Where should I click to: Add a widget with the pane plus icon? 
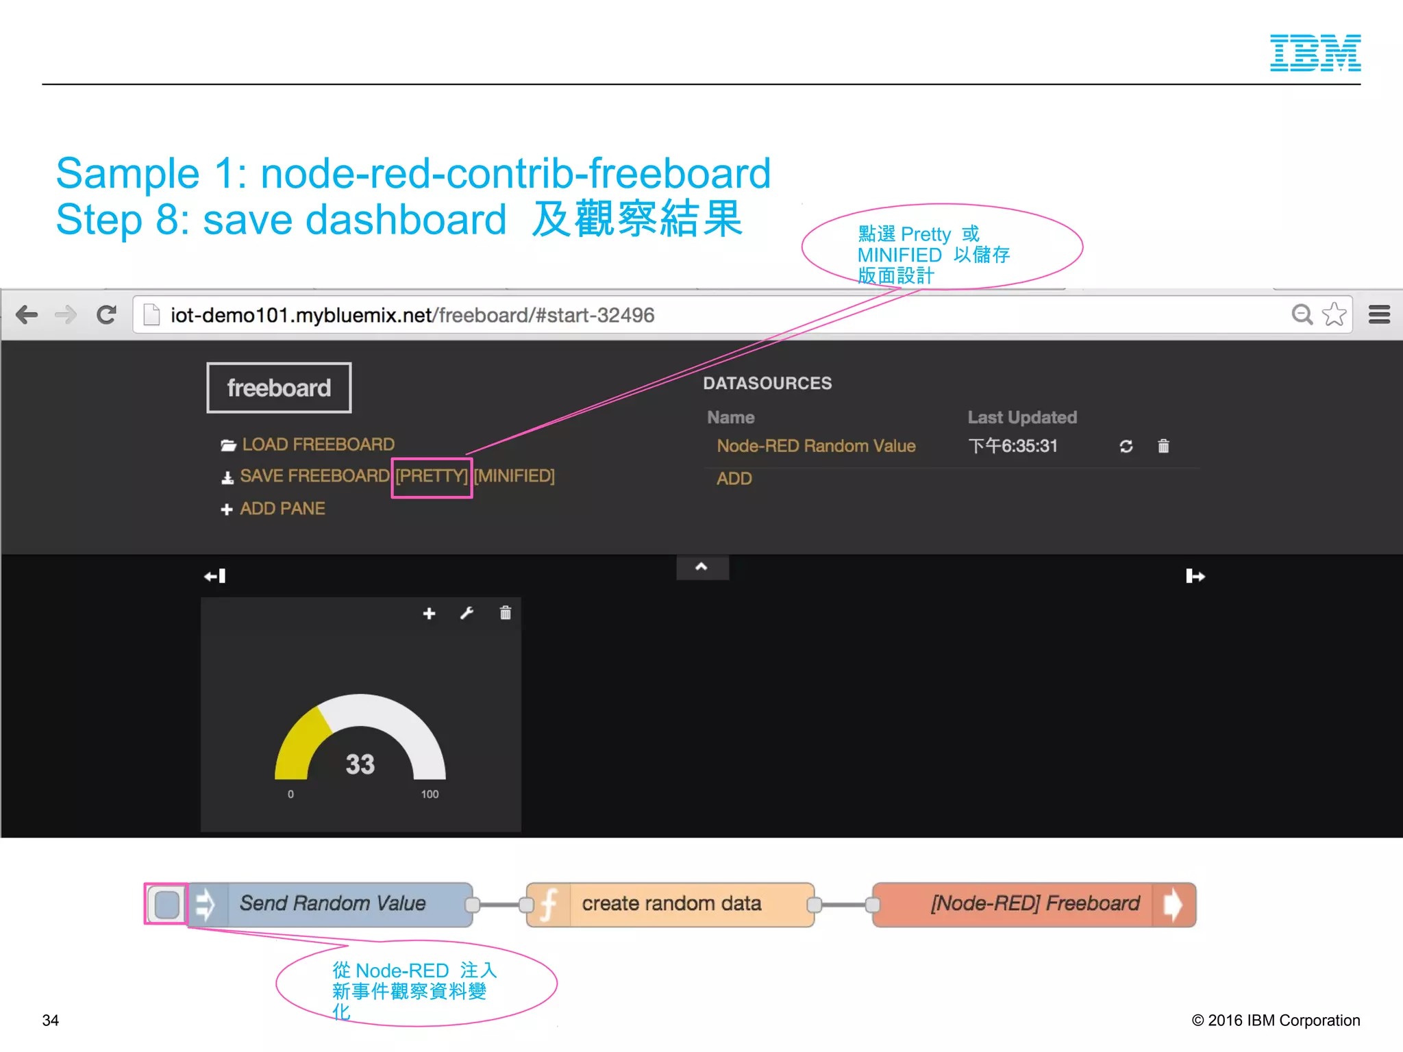point(429,614)
